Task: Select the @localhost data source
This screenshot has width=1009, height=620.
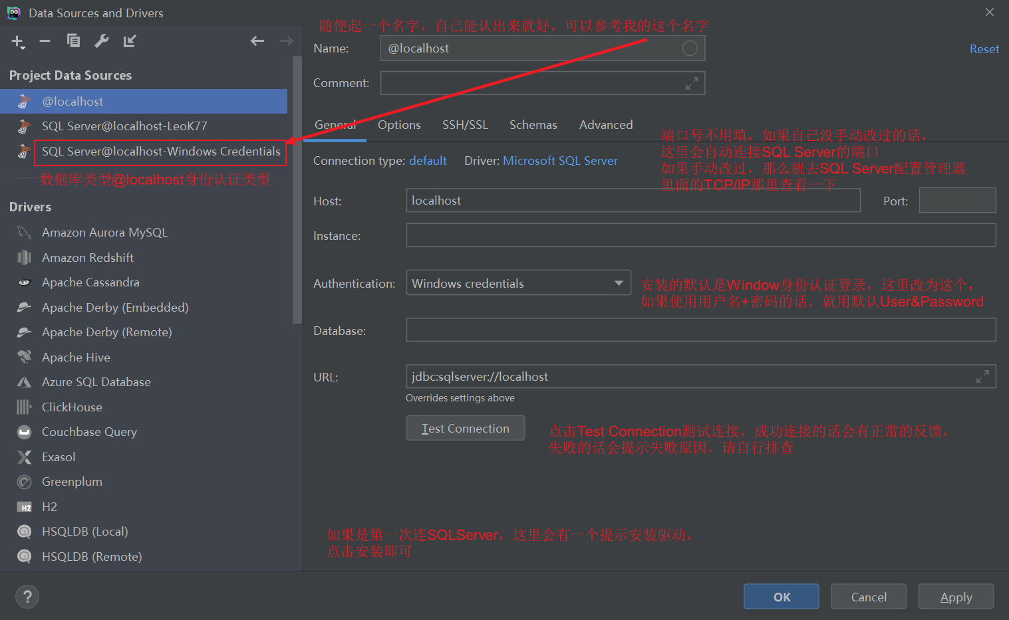Action: click(144, 102)
